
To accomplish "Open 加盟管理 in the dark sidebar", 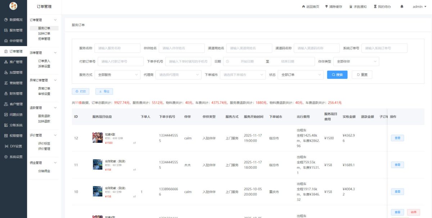I will pyautogui.click(x=13, y=72).
